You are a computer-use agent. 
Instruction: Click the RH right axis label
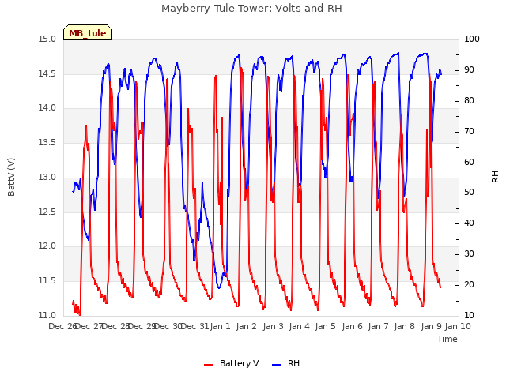point(495,177)
